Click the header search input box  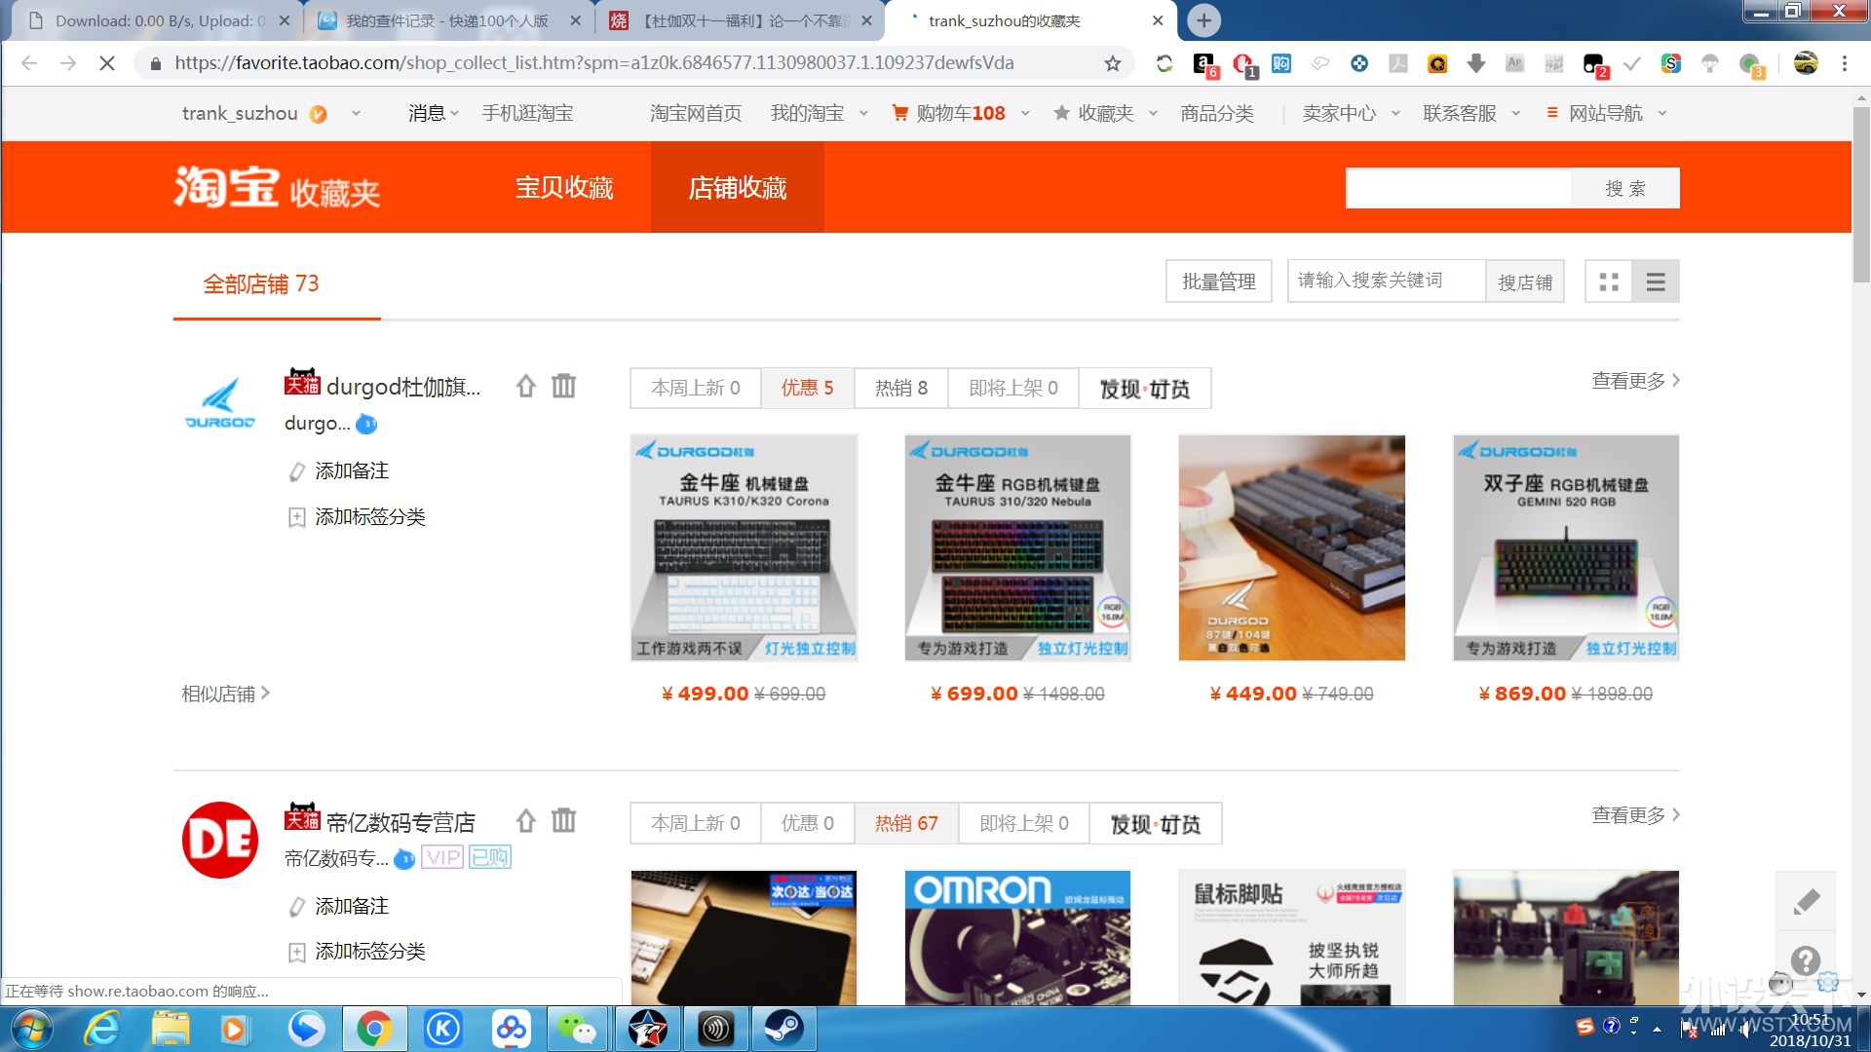(x=1458, y=188)
